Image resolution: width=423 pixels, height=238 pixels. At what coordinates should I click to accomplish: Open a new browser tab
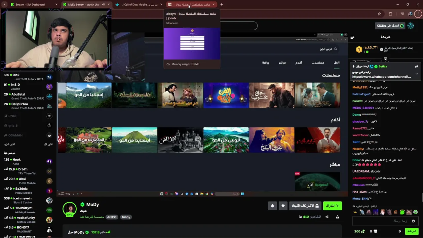point(221,5)
